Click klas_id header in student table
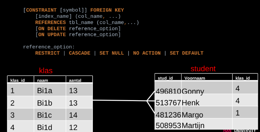 coord(243,78)
